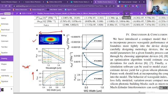Click the install app icon in address bar
This screenshot has width=168, height=94.
pos(106,6)
